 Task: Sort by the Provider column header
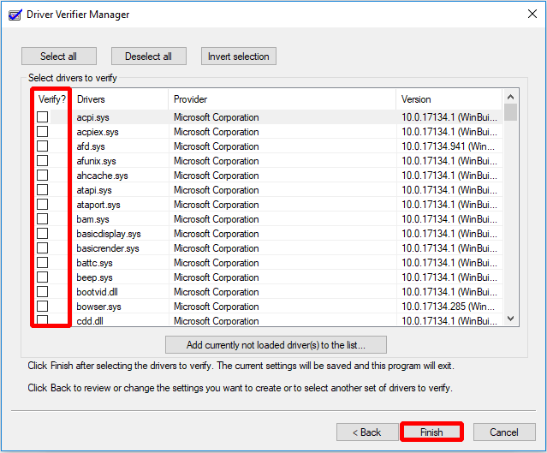282,99
